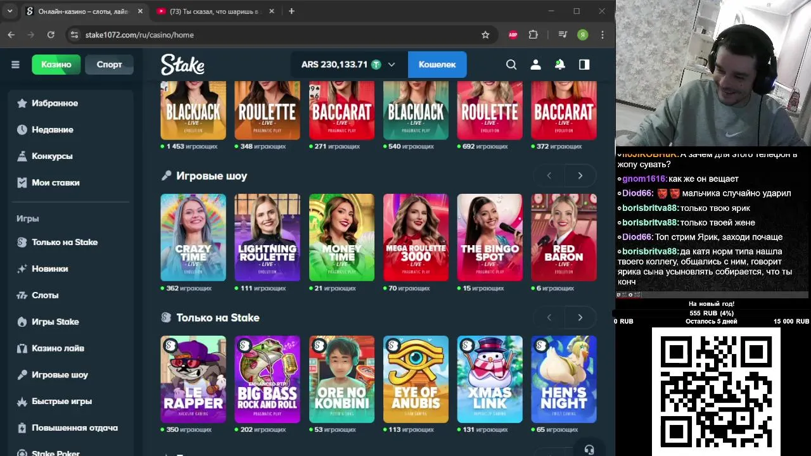
Task: Open the hamburger sidebar menu
Action: (x=15, y=65)
